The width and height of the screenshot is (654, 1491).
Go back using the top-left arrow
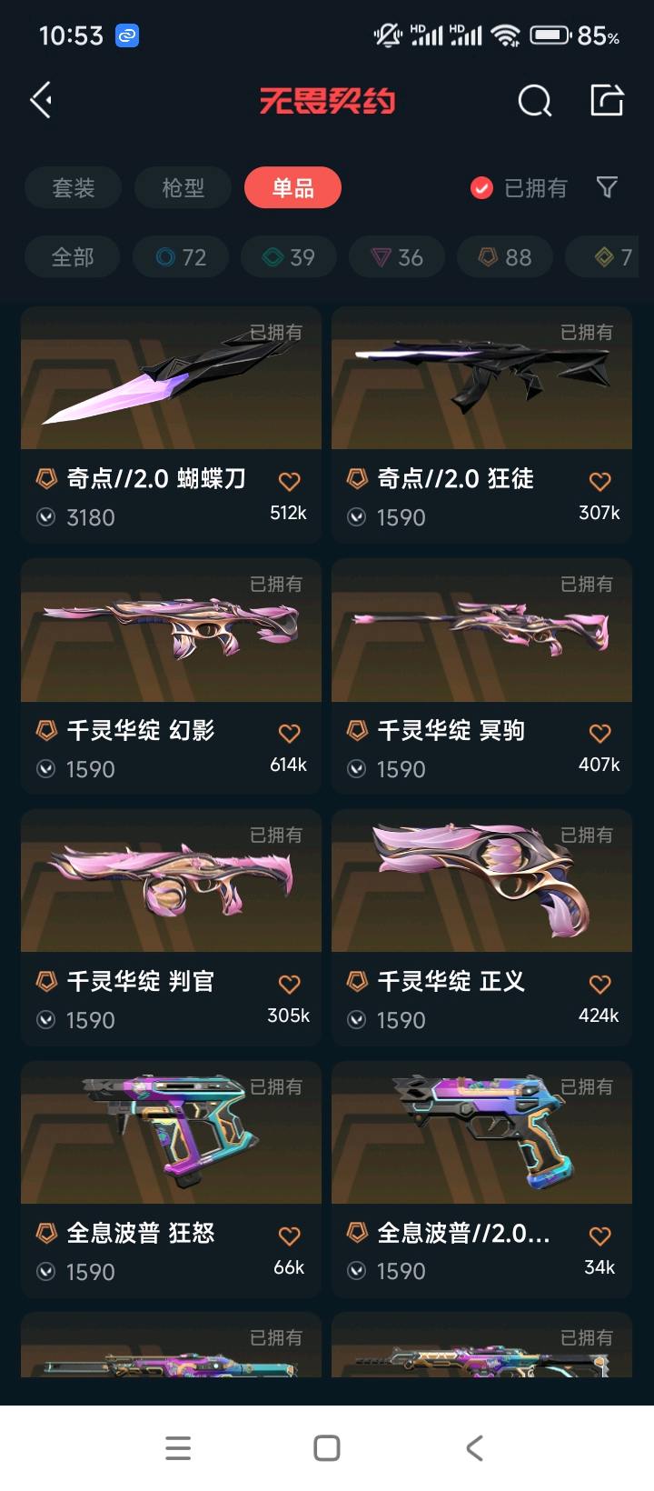41,100
